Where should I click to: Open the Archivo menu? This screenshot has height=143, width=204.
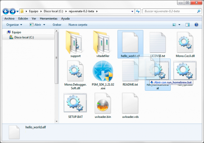10,19
